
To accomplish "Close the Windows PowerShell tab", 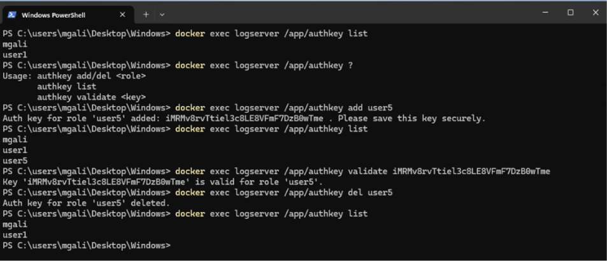I will click(122, 15).
